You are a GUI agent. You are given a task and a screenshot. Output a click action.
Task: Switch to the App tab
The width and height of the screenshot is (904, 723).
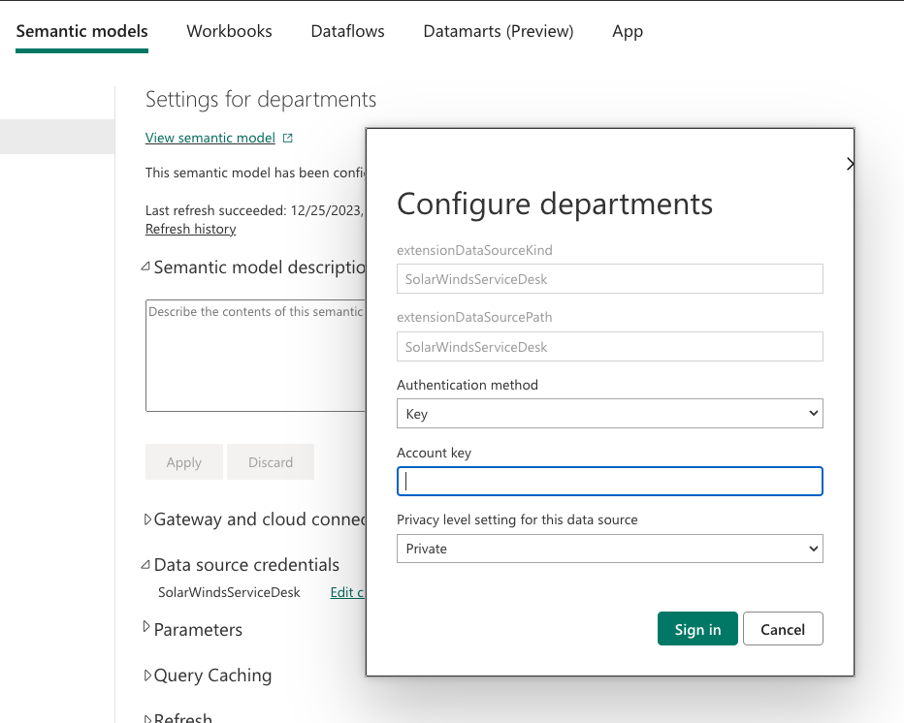tap(627, 31)
